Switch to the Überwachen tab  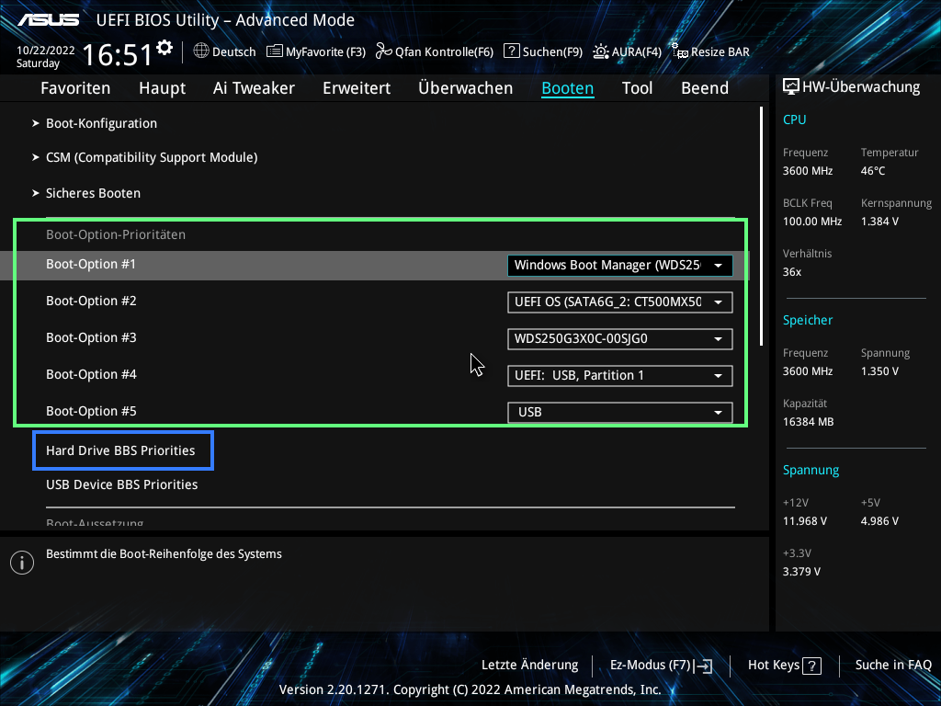click(x=465, y=88)
